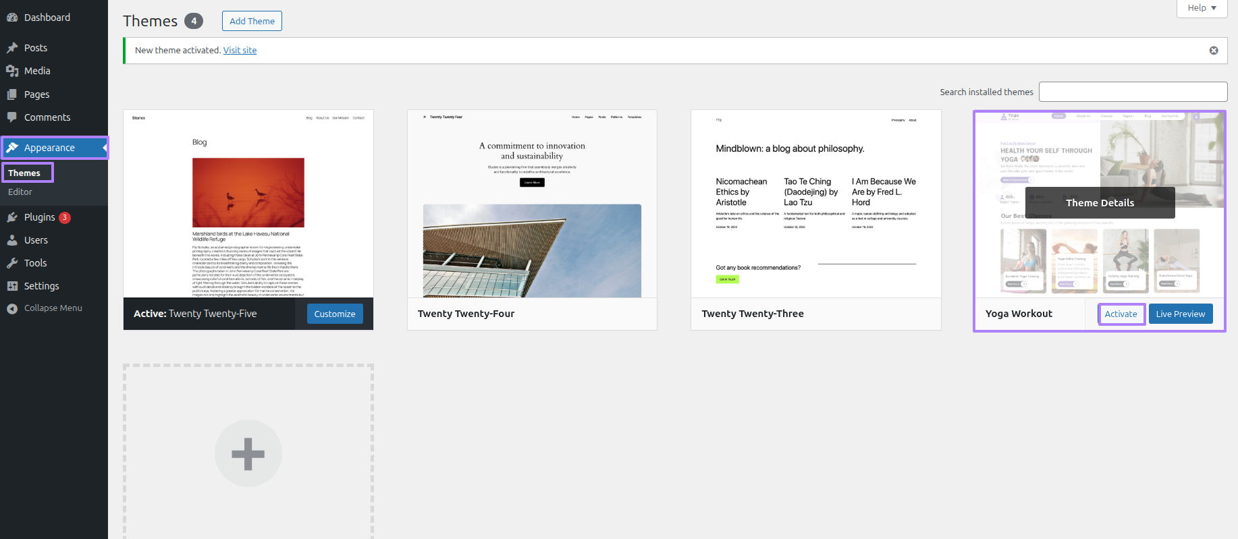Click the Tools wrench icon

pyautogui.click(x=12, y=263)
